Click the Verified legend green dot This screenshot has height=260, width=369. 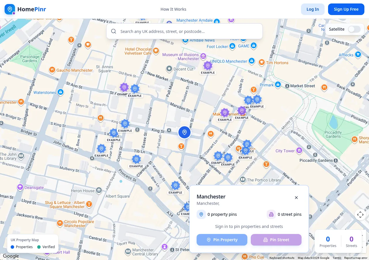[x=39, y=247]
